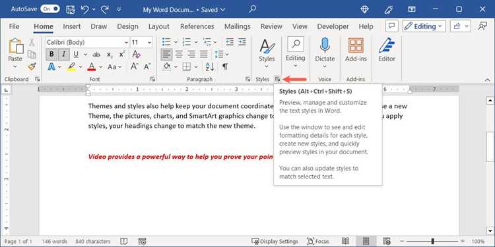Open the Styles pane launcher icon
Viewport: 495px width, 247px height.
(x=277, y=79)
